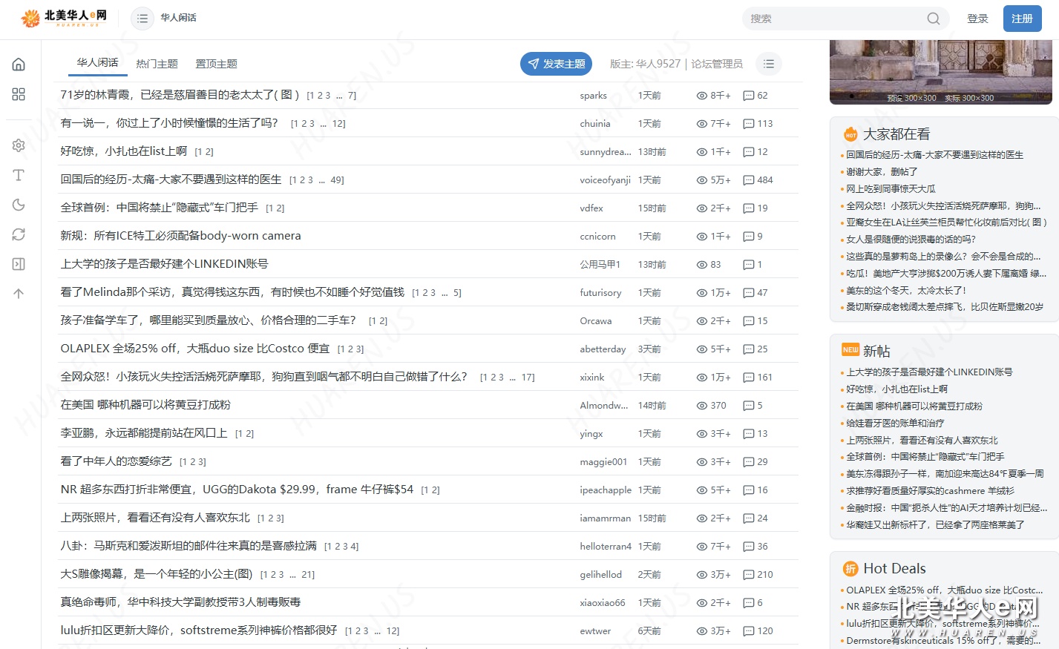Switch to the 热门主题 tab
1059x649 pixels.
157,64
